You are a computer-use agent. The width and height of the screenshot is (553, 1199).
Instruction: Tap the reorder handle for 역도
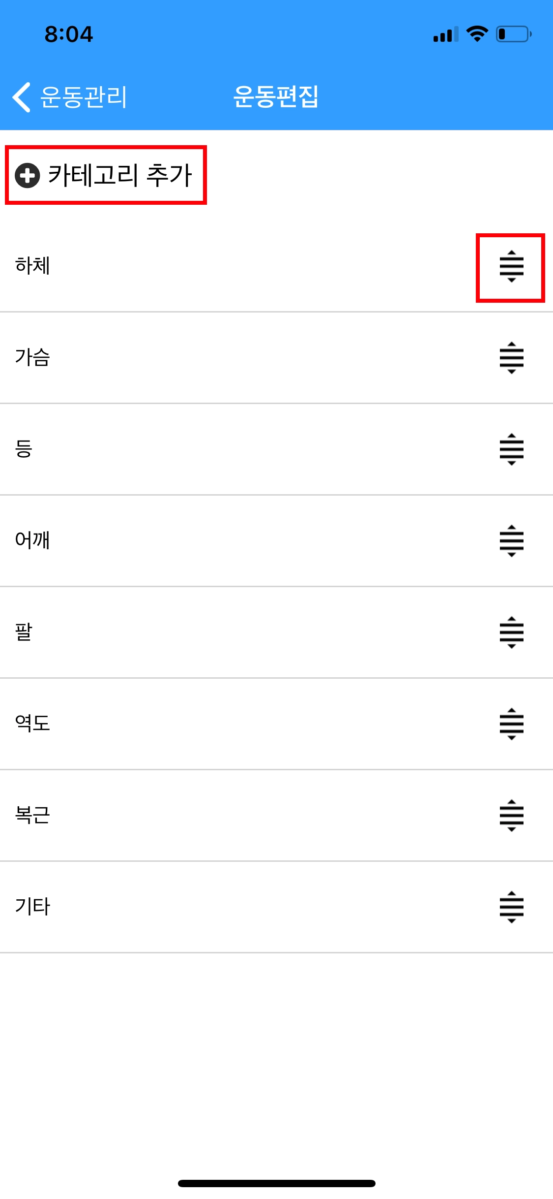511,724
